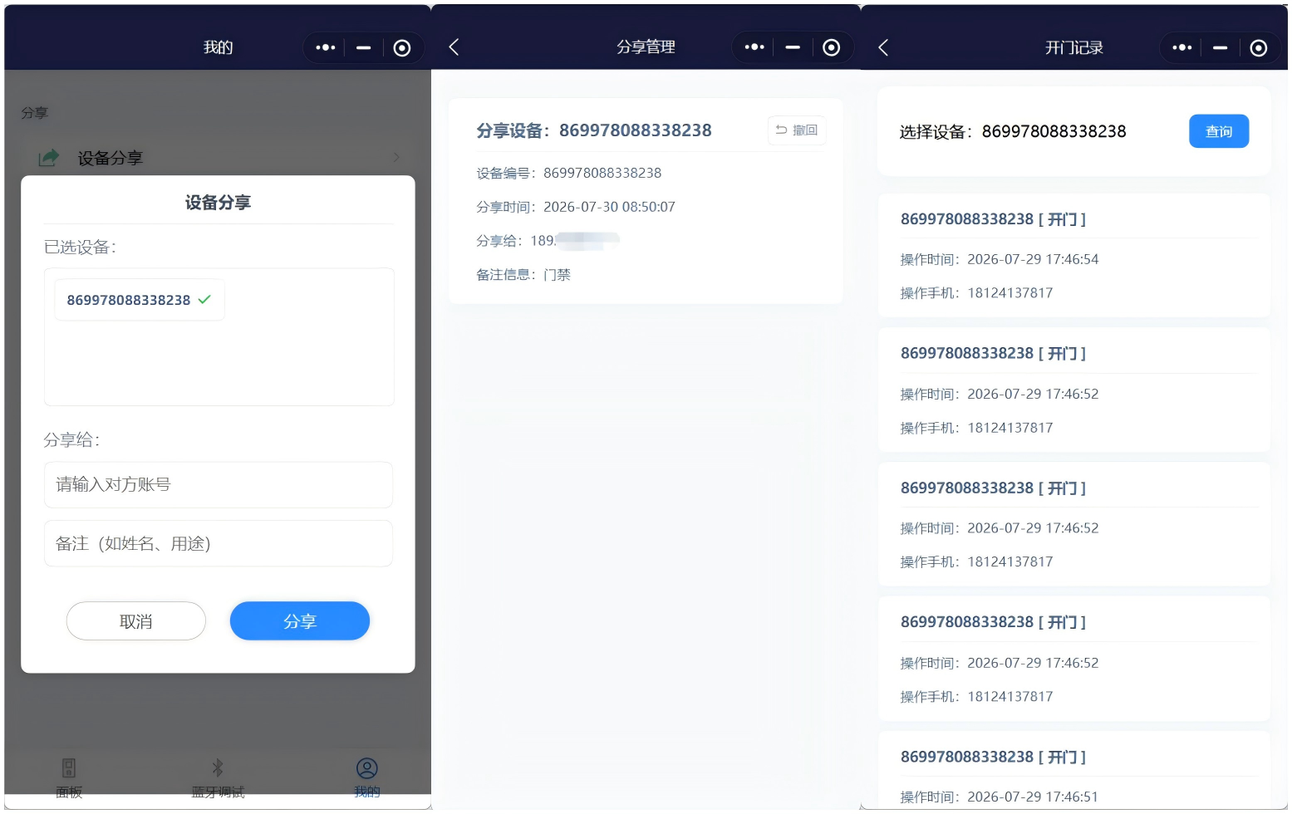Tap circle close icon on 开门记录 screen

pyautogui.click(x=1259, y=48)
